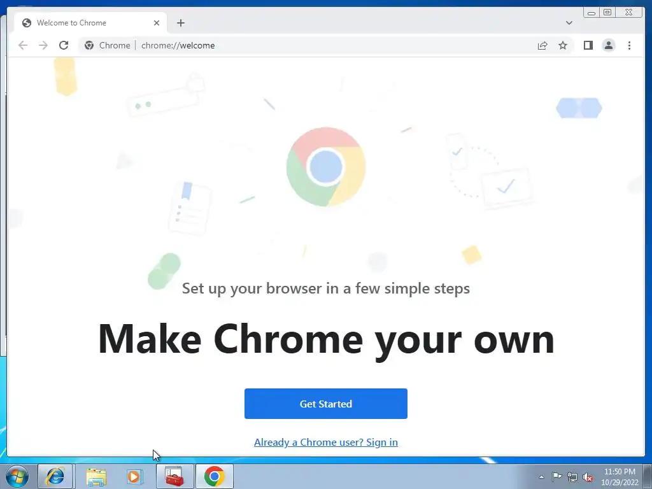Open Action Center flag icon

coord(556,477)
